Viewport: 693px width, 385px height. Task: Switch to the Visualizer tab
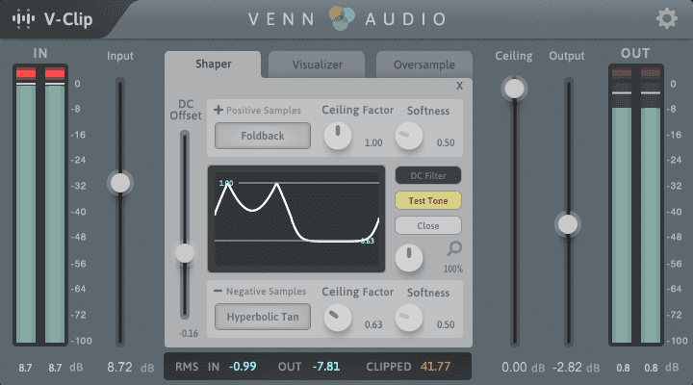[317, 65]
